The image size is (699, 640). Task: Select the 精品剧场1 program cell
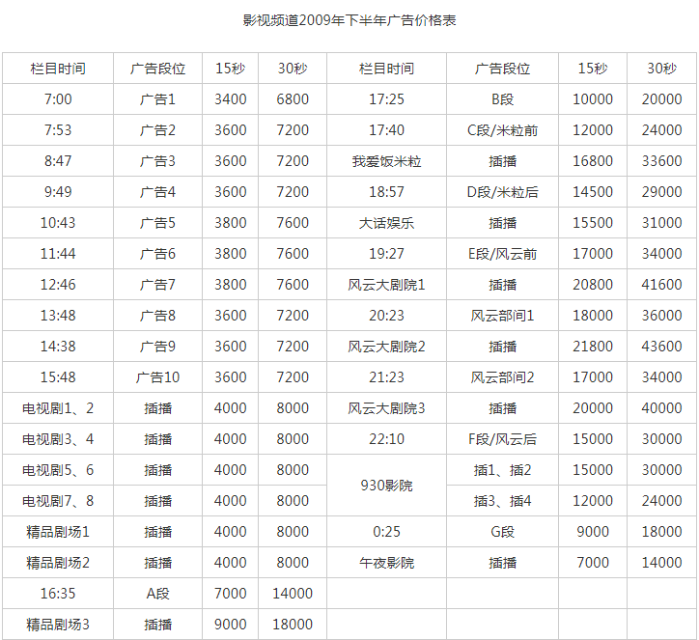point(58,531)
